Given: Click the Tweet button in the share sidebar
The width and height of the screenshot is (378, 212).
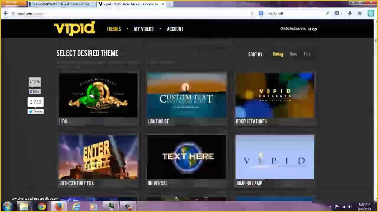Looking at the screenshot, I should pos(35,111).
